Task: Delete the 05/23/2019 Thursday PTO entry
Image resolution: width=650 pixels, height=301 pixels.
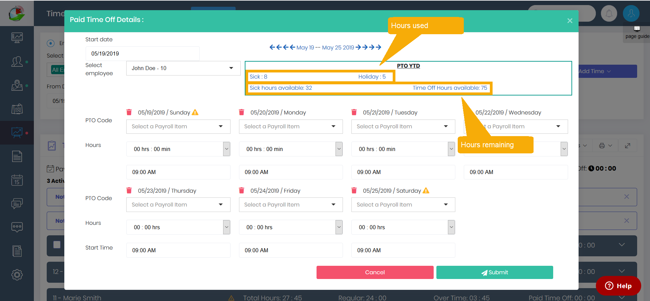Action: coord(129,190)
